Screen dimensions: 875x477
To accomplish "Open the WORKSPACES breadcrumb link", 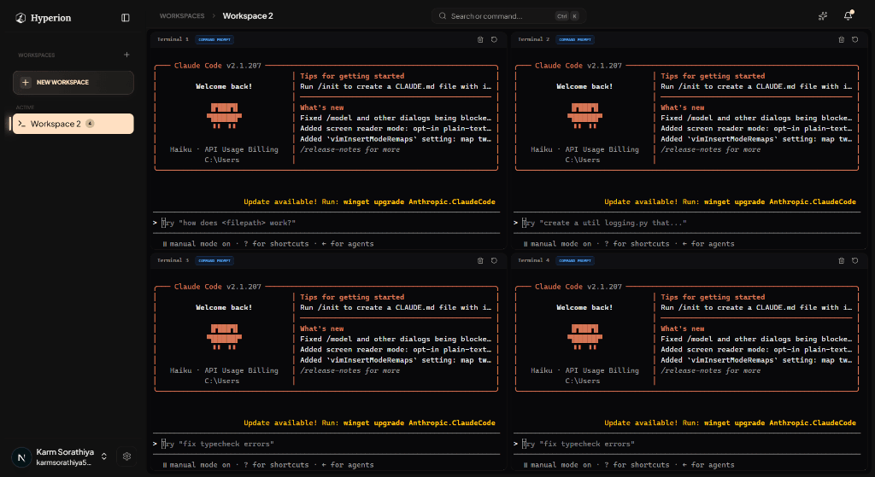I will pyautogui.click(x=182, y=16).
